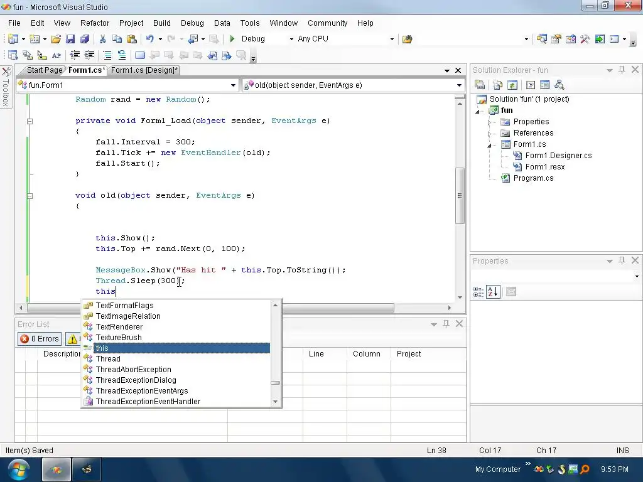The image size is (643, 482).
Task: Click the code editor horizontal scrollbar thumb
Action: (x=211, y=308)
